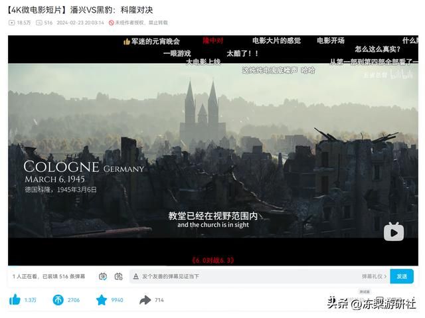Image resolution: width=425 pixels, height=318 pixels.
Task: Click the 一眼游戏 danmaku
Action: [177, 53]
